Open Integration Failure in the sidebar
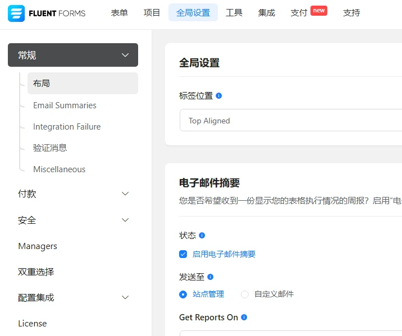 tap(67, 127)
